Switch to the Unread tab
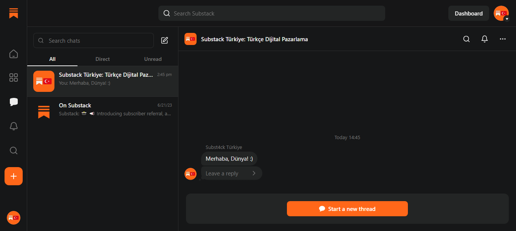The height and width of the screenshot is (231, 516). coord(153,59)
